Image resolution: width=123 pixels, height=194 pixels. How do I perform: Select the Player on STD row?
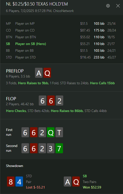point(61,57)
